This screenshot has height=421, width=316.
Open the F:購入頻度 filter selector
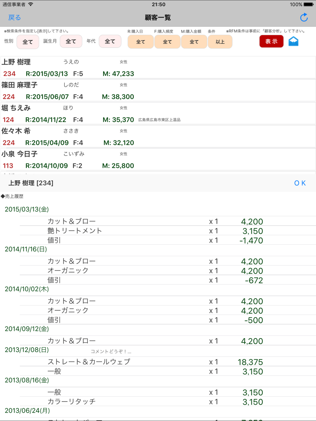(x=167, y=42)
